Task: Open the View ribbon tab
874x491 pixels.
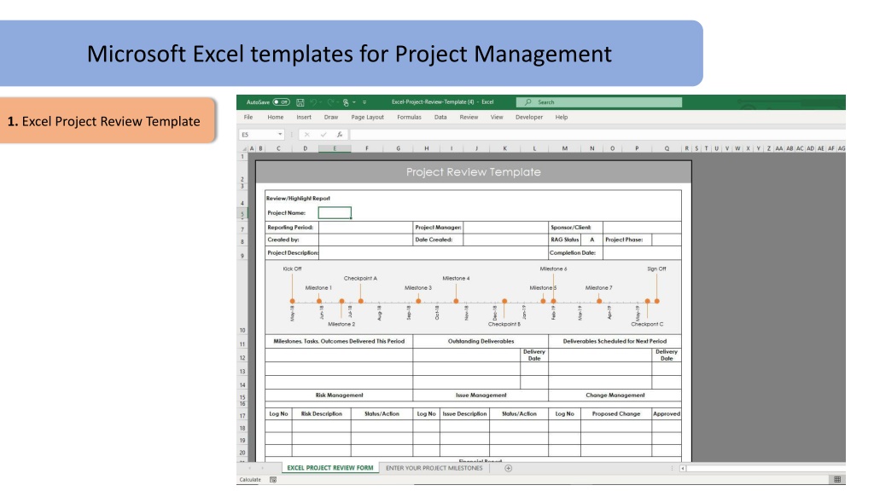Action: point(497,118)
